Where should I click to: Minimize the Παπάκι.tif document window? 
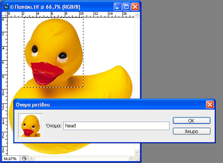(117, 7)
